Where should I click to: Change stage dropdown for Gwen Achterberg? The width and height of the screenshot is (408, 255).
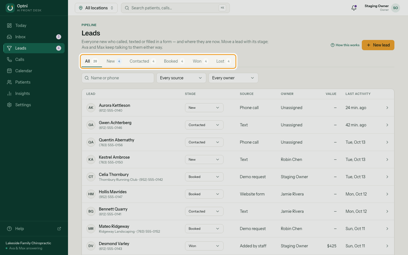pyautogui.click(x=204, y=125)
